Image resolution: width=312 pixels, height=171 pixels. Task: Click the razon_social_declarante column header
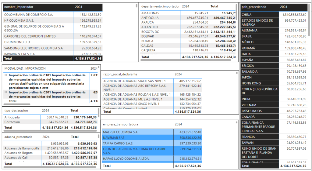coord(120,74)
